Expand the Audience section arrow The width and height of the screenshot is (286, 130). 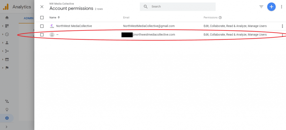tap(3, 43)
